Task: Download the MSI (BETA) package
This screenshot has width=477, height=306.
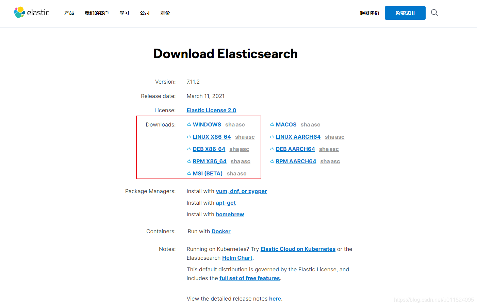Action: point(208,173)
